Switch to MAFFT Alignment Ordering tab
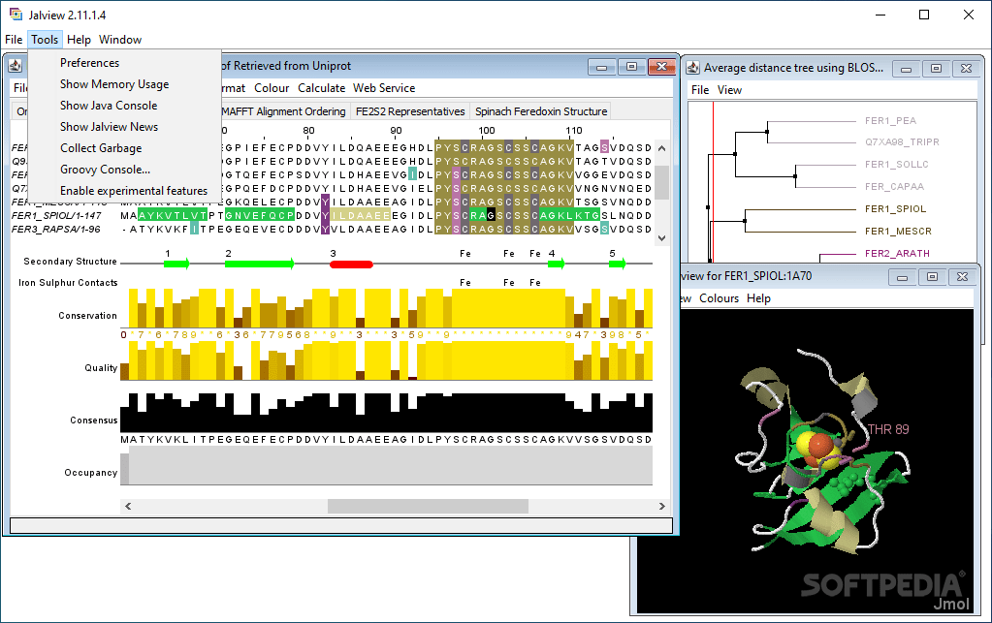 click(x=283, y=111)
